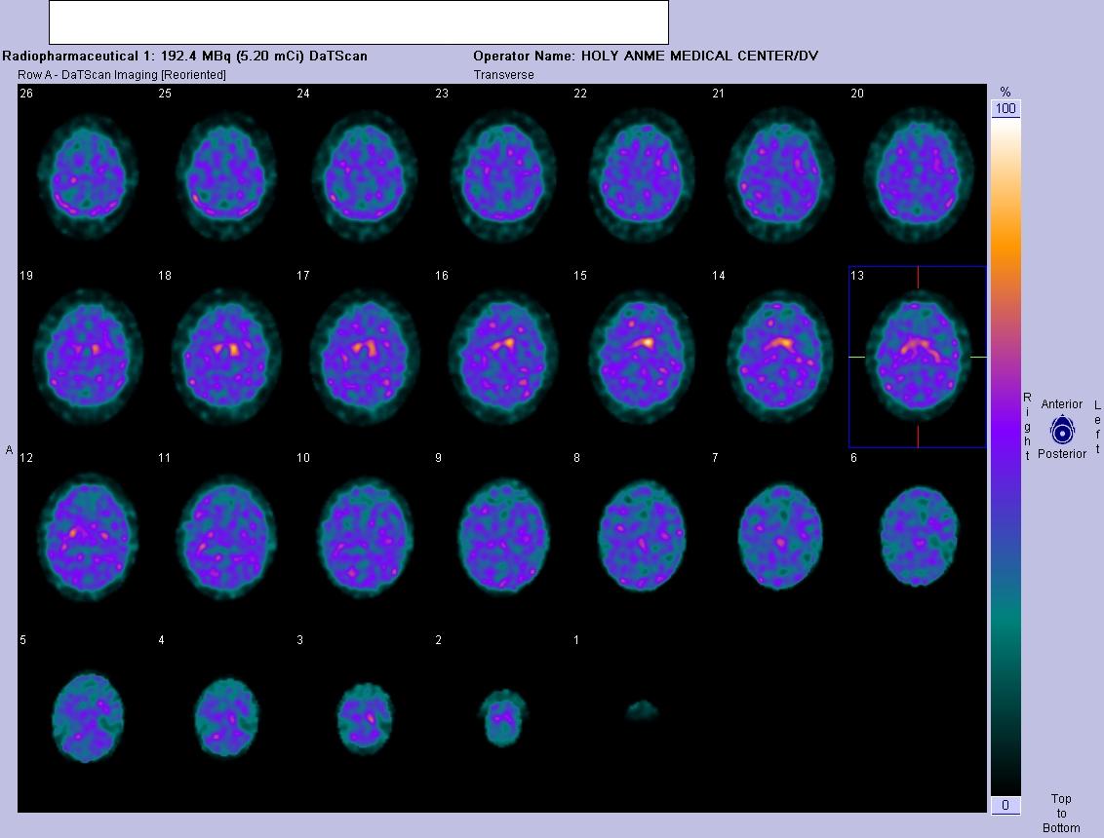Select slice 10 in third row
1104x838 pixels.
point(364,536)
